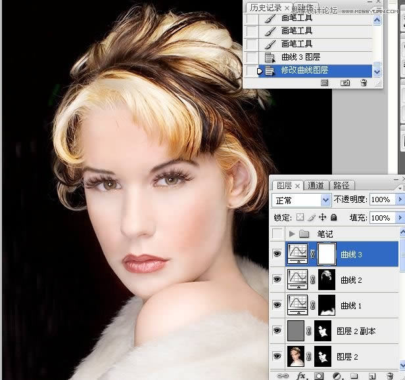The width and height of the screenshot is (405, 380).
Task: Open the 不透明度 opacity slider arrow
Action: pos(398,200)
